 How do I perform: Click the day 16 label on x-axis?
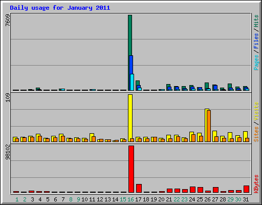[x=130, y=199]
